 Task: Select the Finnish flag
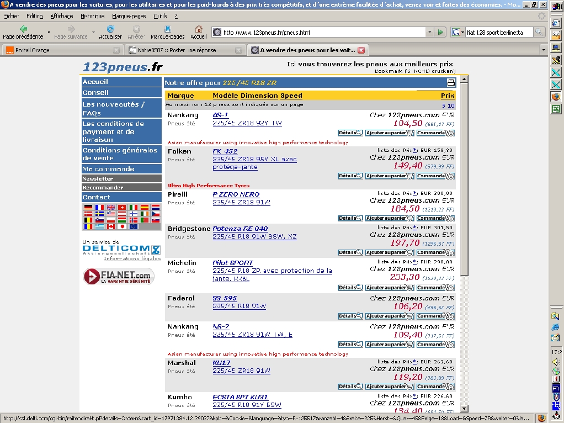(x=133, y=214)
